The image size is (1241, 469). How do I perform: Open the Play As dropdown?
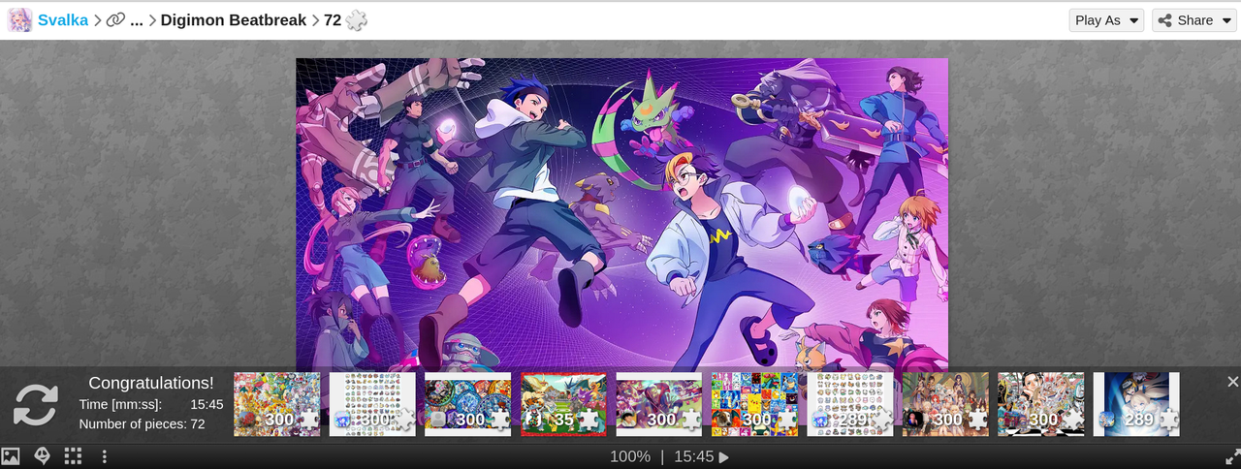1106,20
